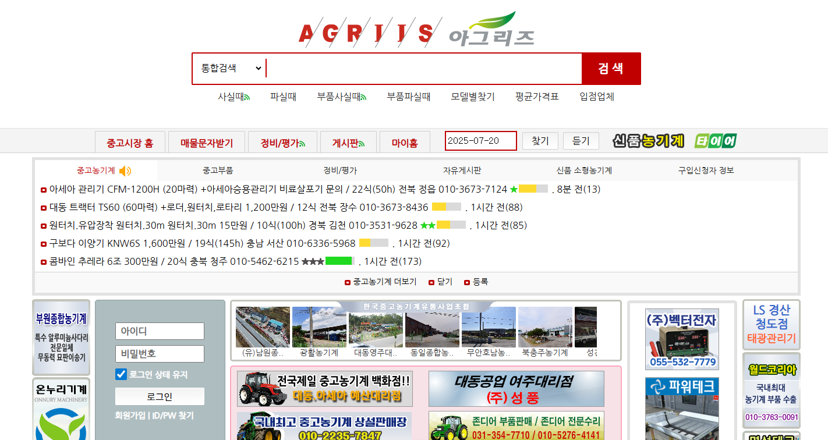Click the green rating bar on 콤바인 추레라 row
Image resolution: width=828 pixels, height=440 pixels.
340,261
